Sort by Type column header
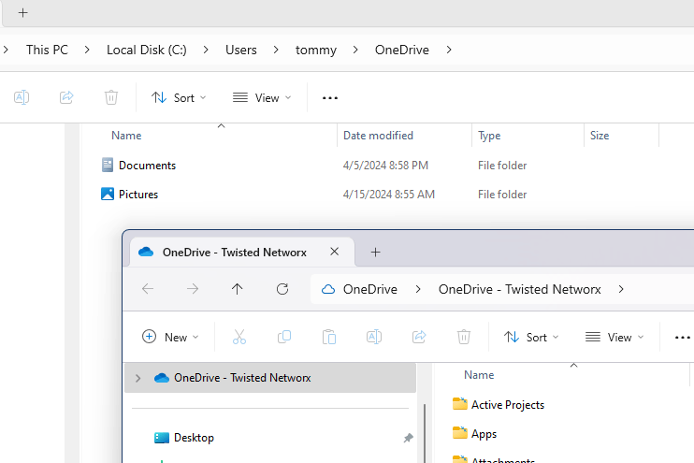694x463 pixels. click(489, 136)
